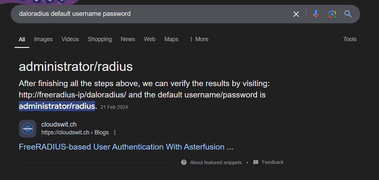Open three-dot options beside cloudswit.ch URL
379x180 pixels.
tap(115, 132)
